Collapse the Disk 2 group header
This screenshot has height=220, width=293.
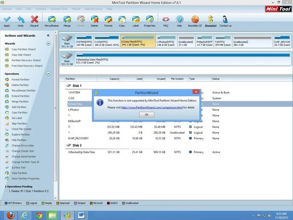pyautogui.click(x=74, y=146)
